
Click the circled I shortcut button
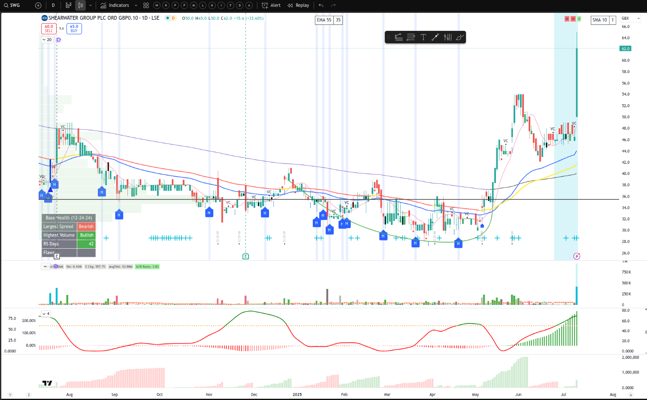click(x=221, y=5)
